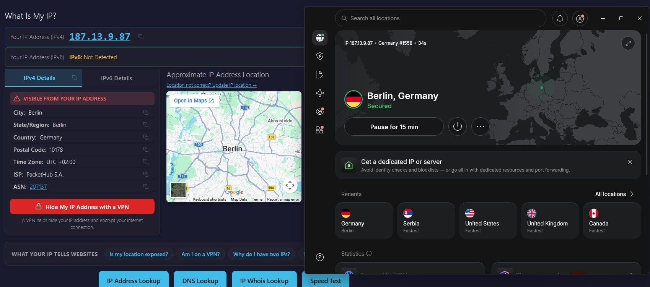The width and height of the screenshot is (650, 287).
Task: Click Is my location exposed? link
Action: (x=138, y=254)
